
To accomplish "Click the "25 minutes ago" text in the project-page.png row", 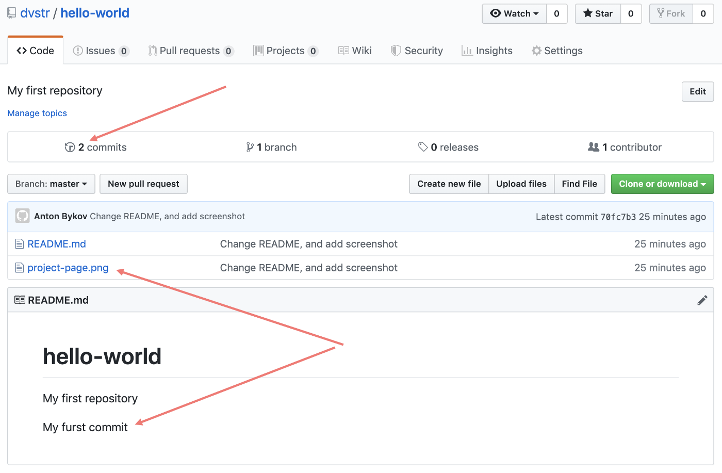I will (x=670, y=268).
